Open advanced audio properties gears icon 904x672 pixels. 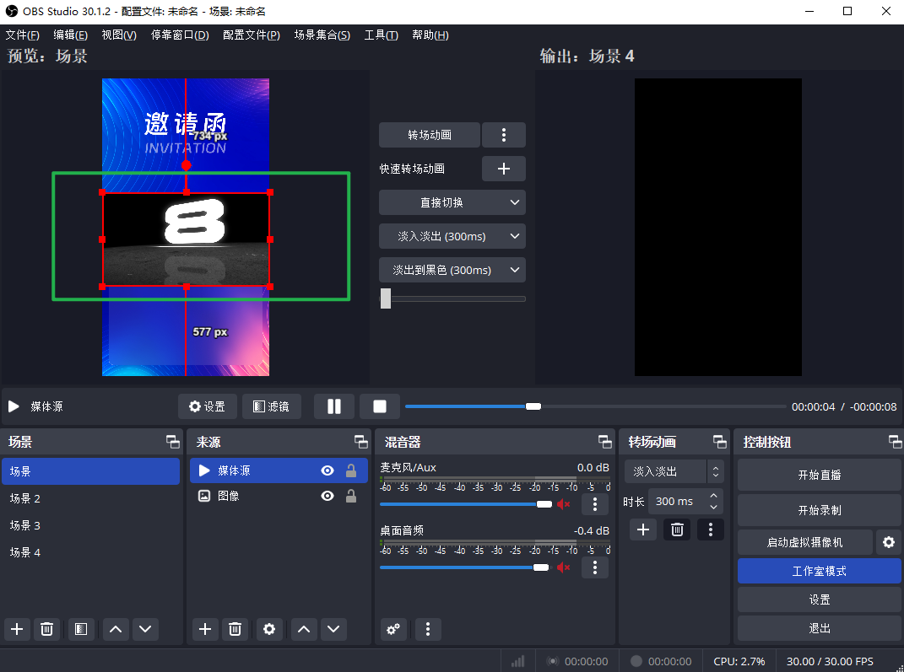[392, 628]
